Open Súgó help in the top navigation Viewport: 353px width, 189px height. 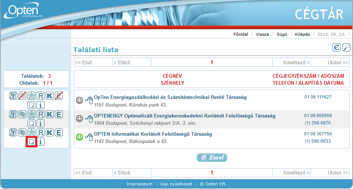coord(282,34)
